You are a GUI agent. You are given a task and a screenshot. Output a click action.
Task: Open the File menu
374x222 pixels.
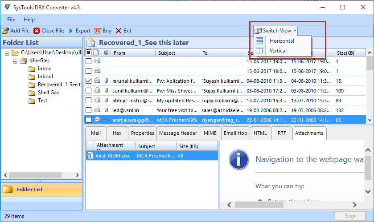pos(11,20)
